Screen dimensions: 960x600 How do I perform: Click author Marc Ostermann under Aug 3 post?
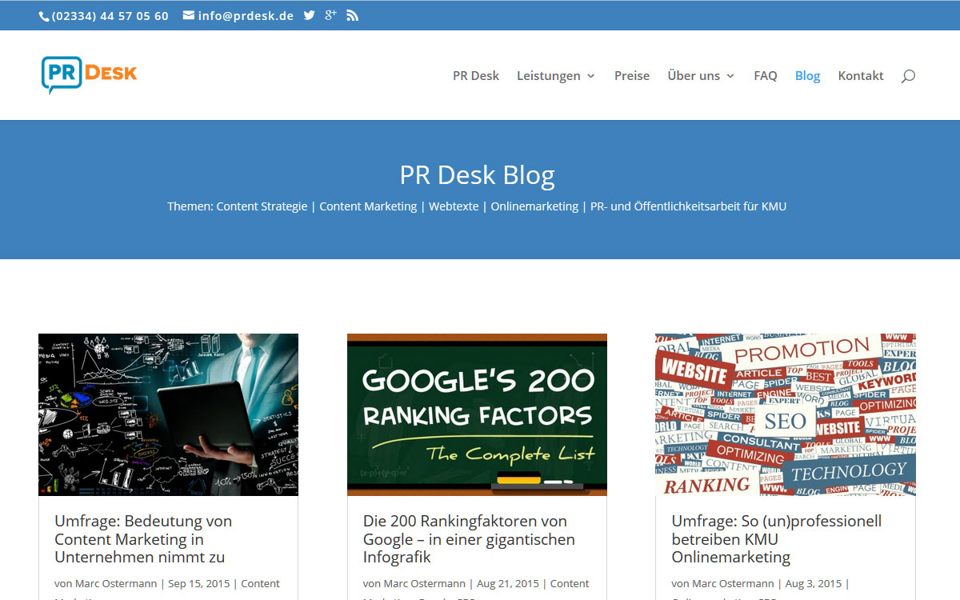pos(734,583)
